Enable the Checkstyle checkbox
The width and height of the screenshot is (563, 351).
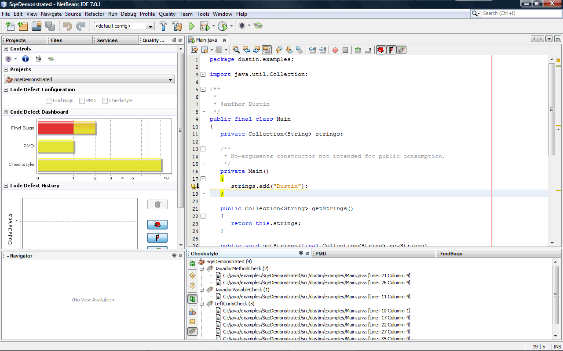coord(105,100)
